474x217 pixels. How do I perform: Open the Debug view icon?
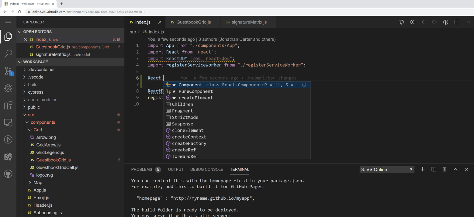[x=8, y=88]
